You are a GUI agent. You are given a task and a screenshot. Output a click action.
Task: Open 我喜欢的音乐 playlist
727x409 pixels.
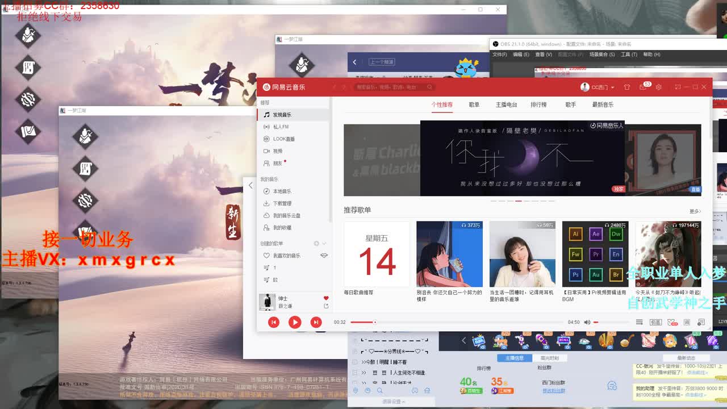click(x=286, y=256)
